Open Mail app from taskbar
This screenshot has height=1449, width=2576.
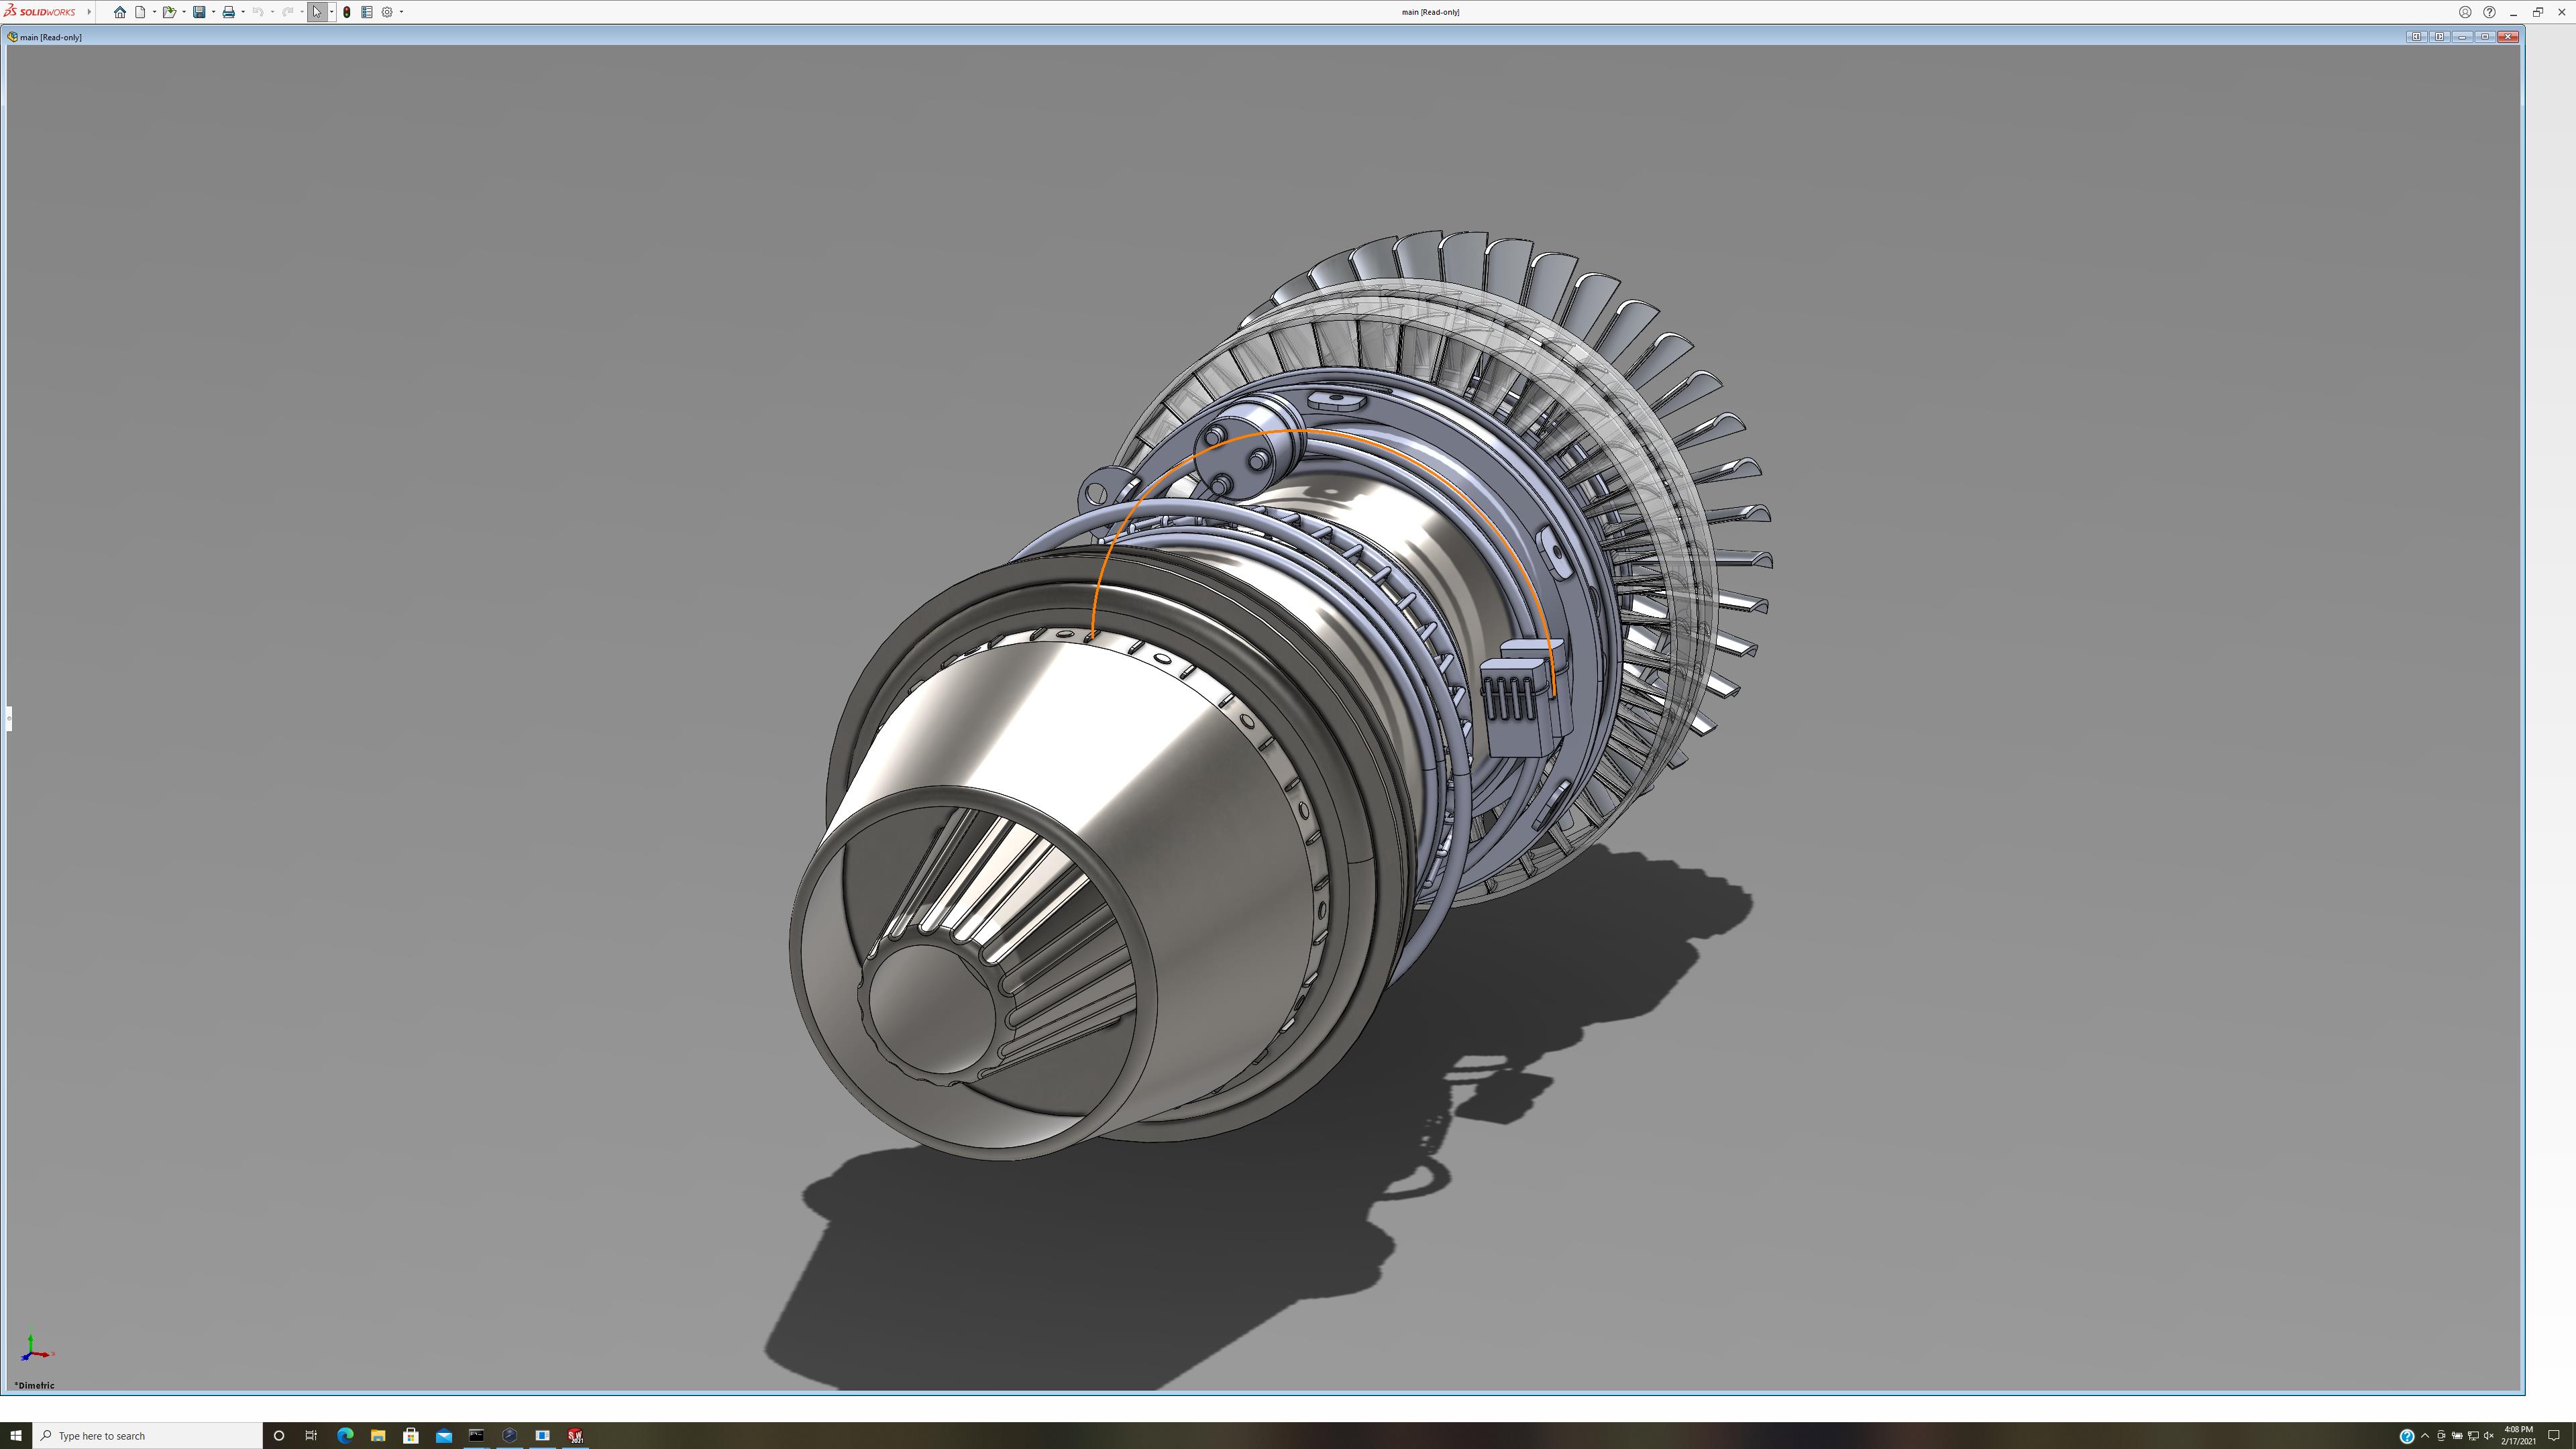pyautogui.click(x=444, y=1436)
